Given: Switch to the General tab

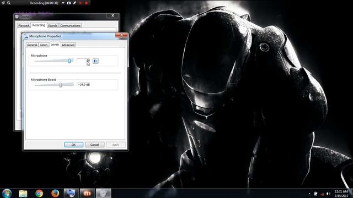Looking at the screenshot, I should click(x=32, y=45).
